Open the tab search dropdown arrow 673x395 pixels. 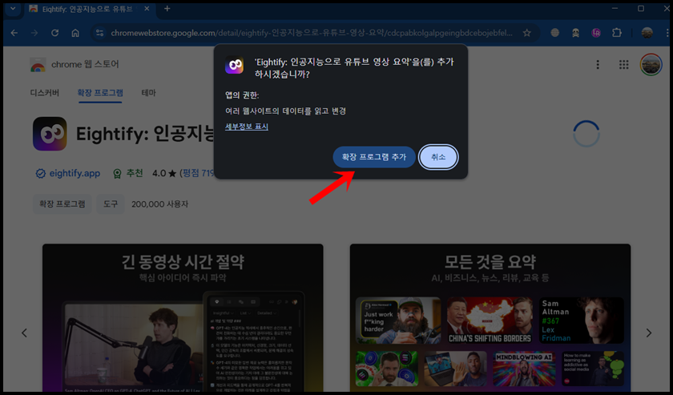point(13,9)
